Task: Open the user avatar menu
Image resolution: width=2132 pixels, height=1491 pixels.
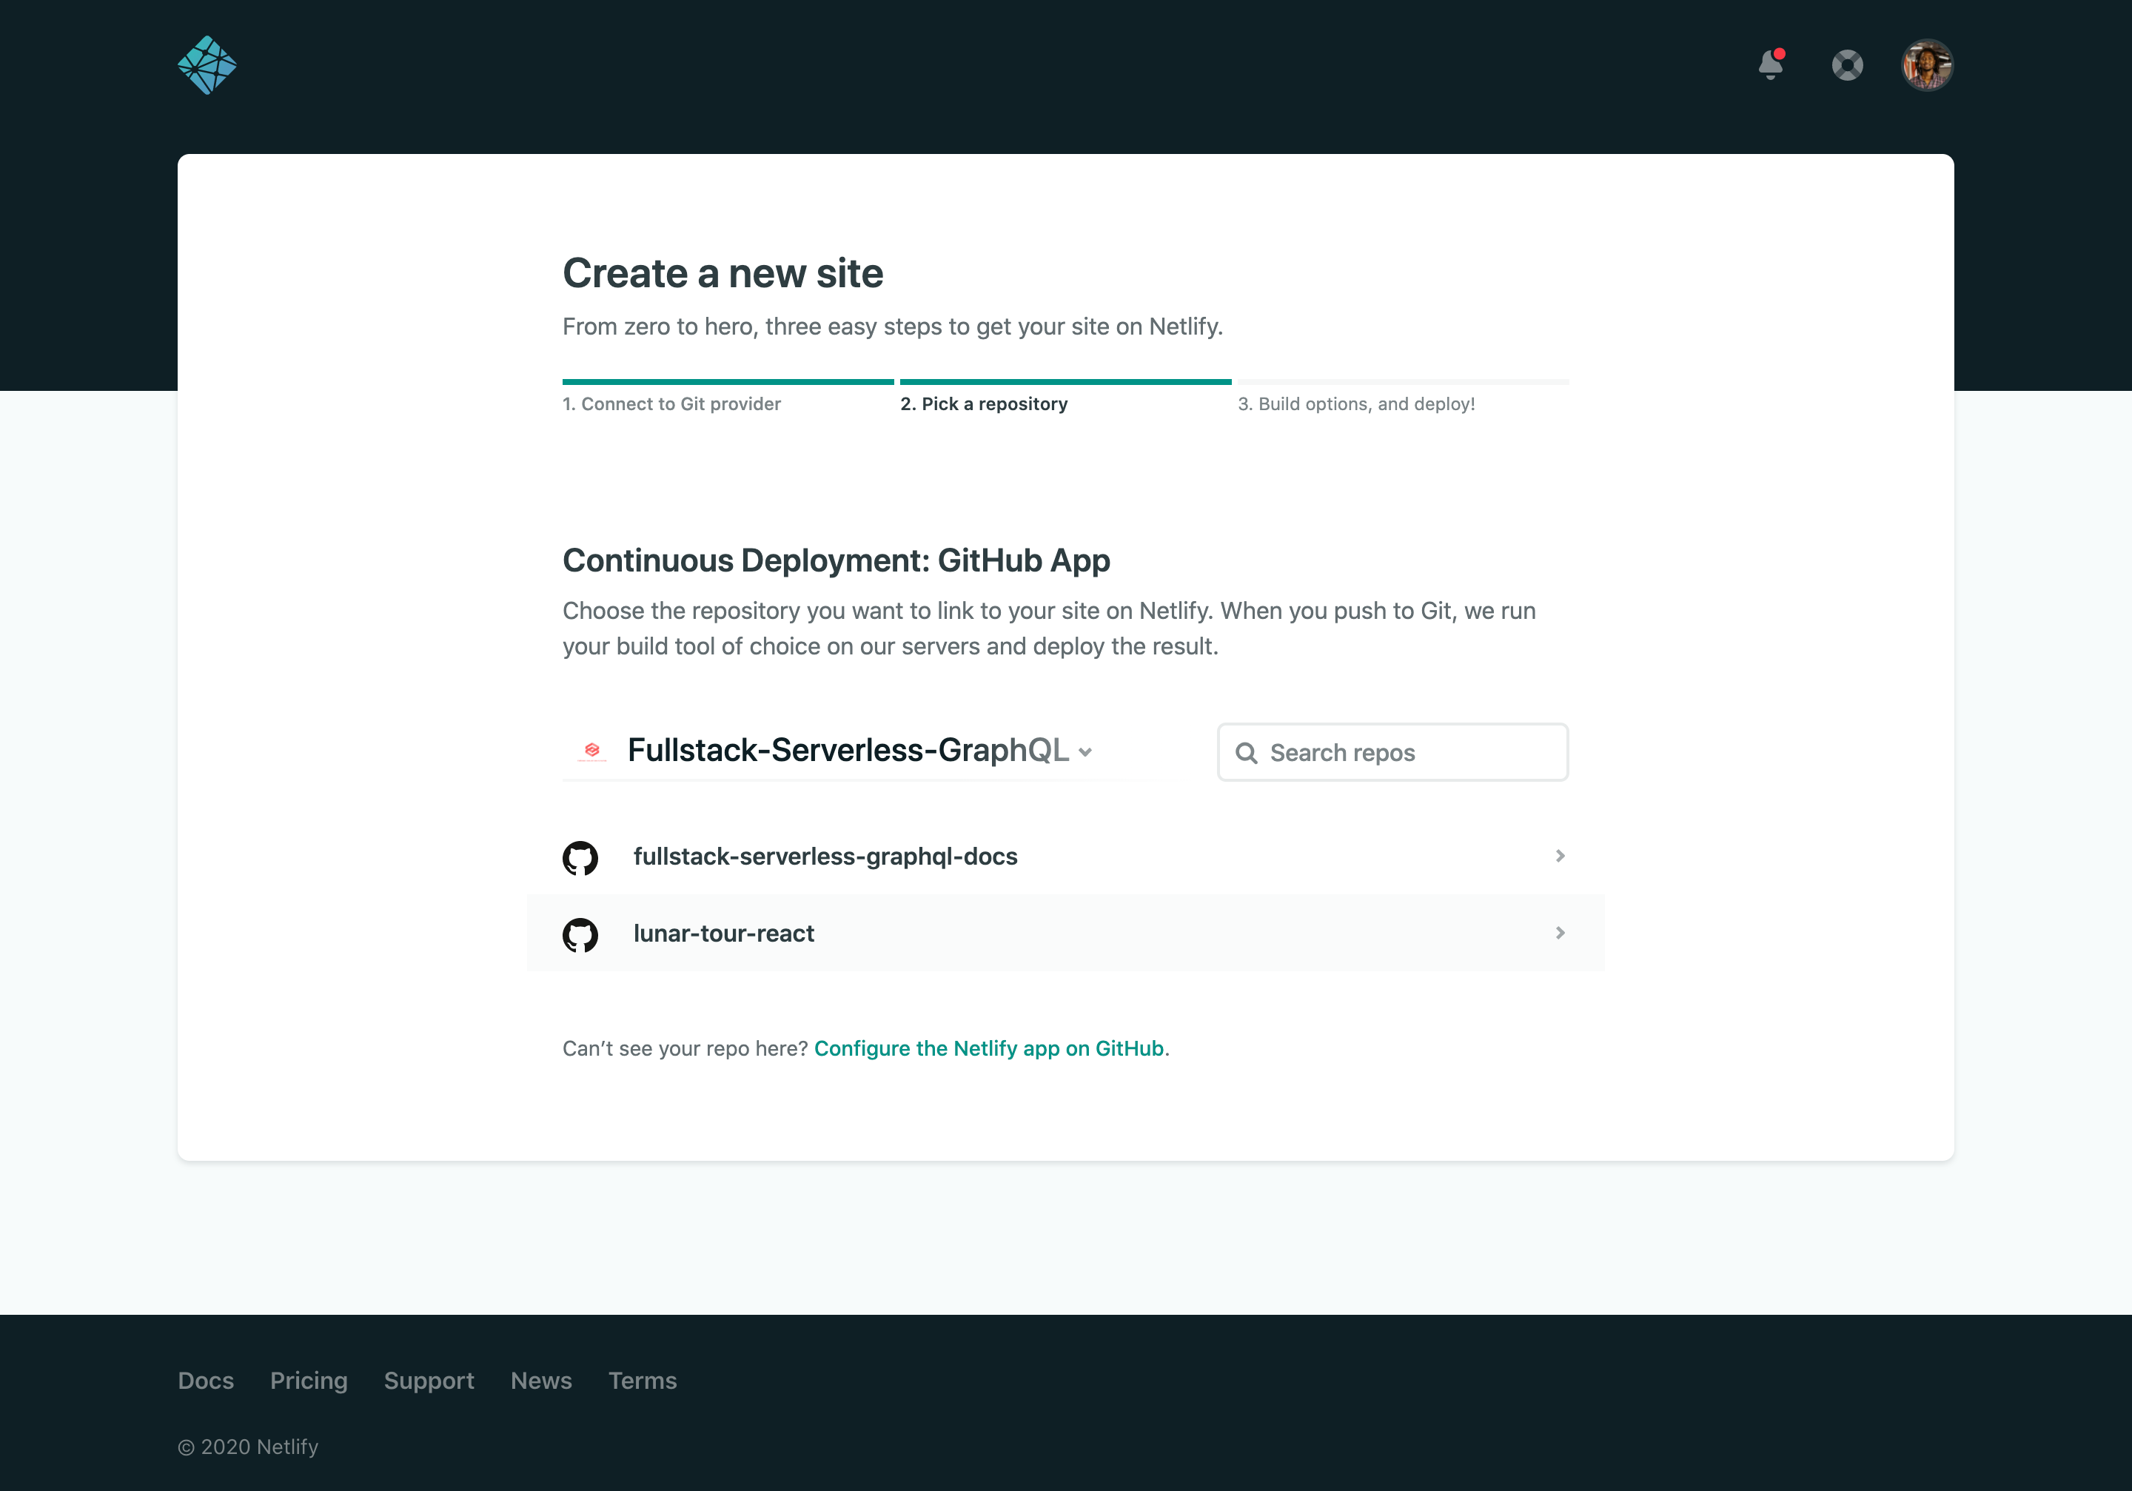Action: [x=1927, y=65]
